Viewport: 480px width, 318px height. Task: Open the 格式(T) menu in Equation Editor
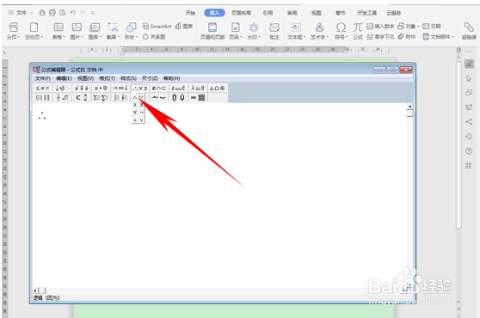coord(107,78)
